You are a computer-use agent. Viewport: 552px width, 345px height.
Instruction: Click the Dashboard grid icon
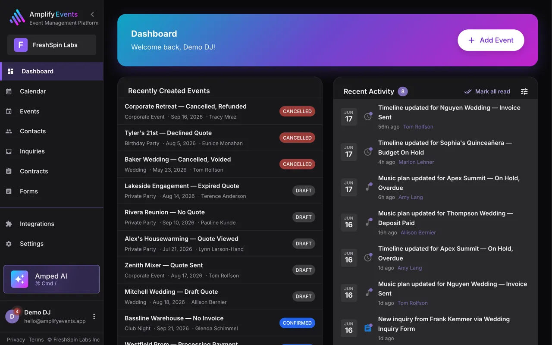click(x=10, y=71)
